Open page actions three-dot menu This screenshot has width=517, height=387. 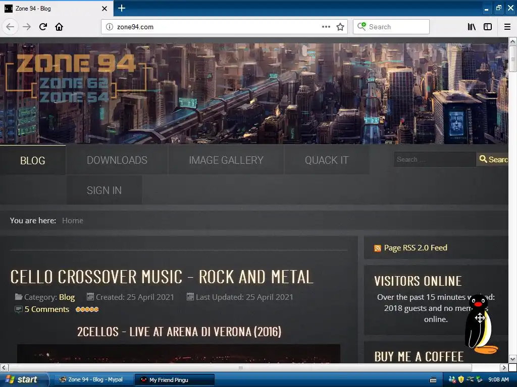[326, 27]
